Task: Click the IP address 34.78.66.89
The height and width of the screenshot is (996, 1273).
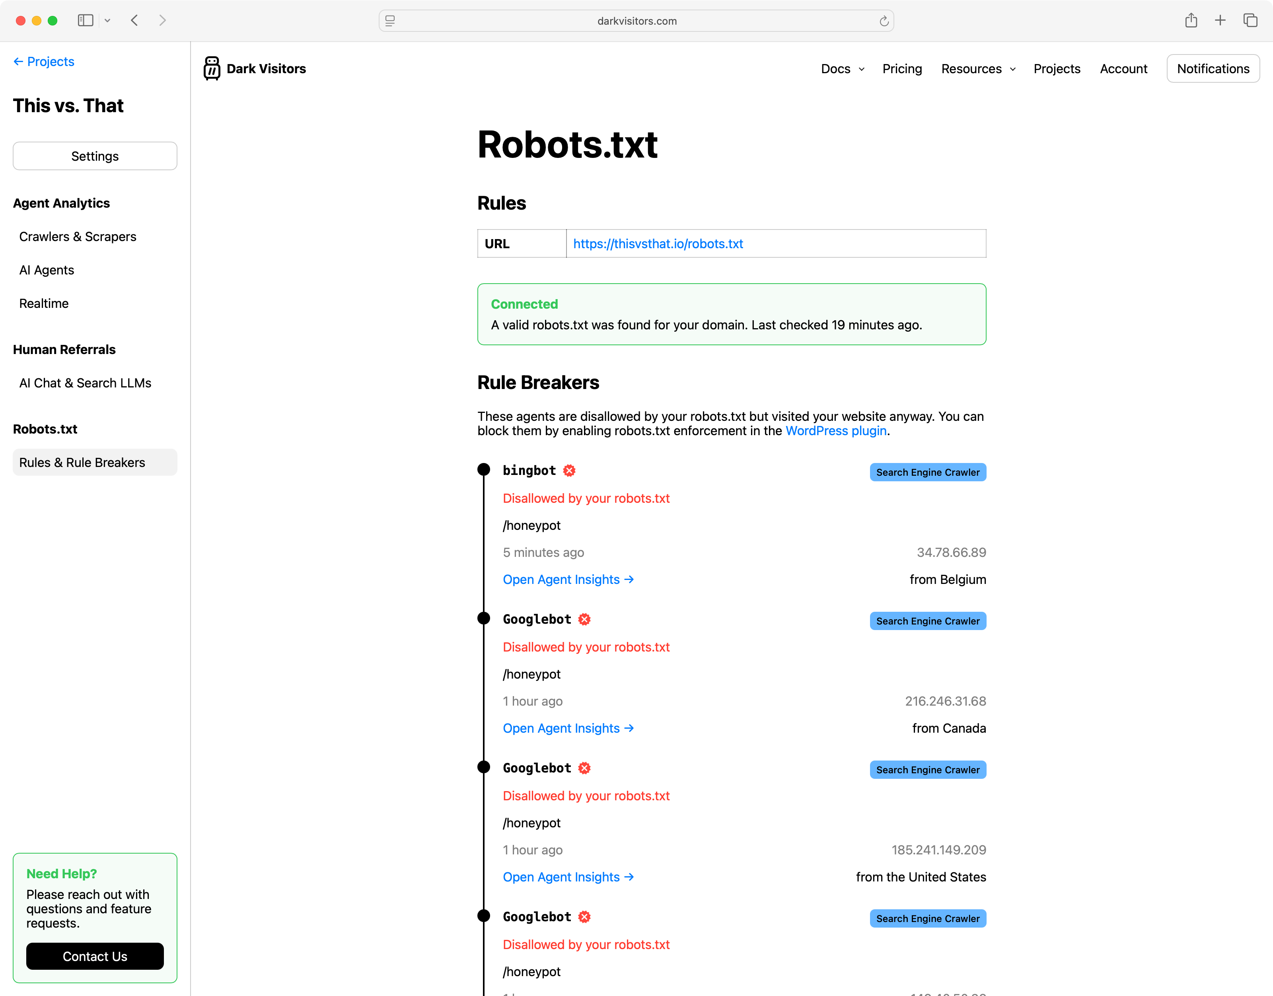Action: [x=951, y=552]
